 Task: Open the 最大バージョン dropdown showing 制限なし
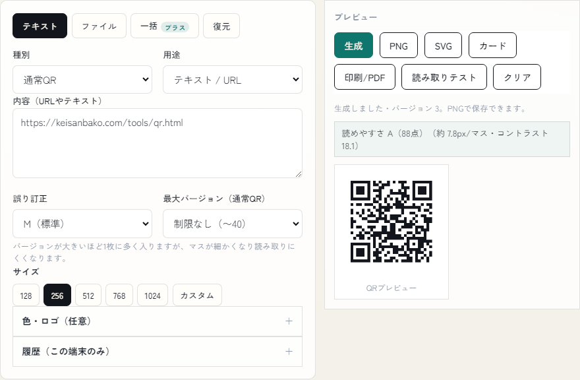(233, 224)
